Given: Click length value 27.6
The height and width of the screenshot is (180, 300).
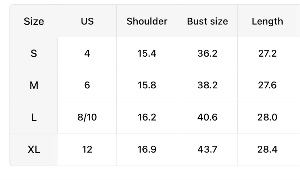Looking at the screenshot, I should pyautogui.click(x=267, y=85).
